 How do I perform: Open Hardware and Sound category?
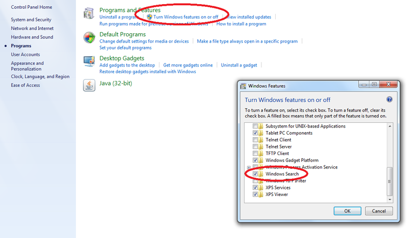click(32, 37)
